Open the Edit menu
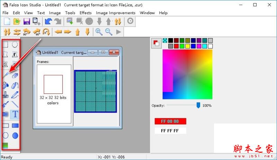The image size is (277, 160). pyautogui.click(x=16, y=13)
